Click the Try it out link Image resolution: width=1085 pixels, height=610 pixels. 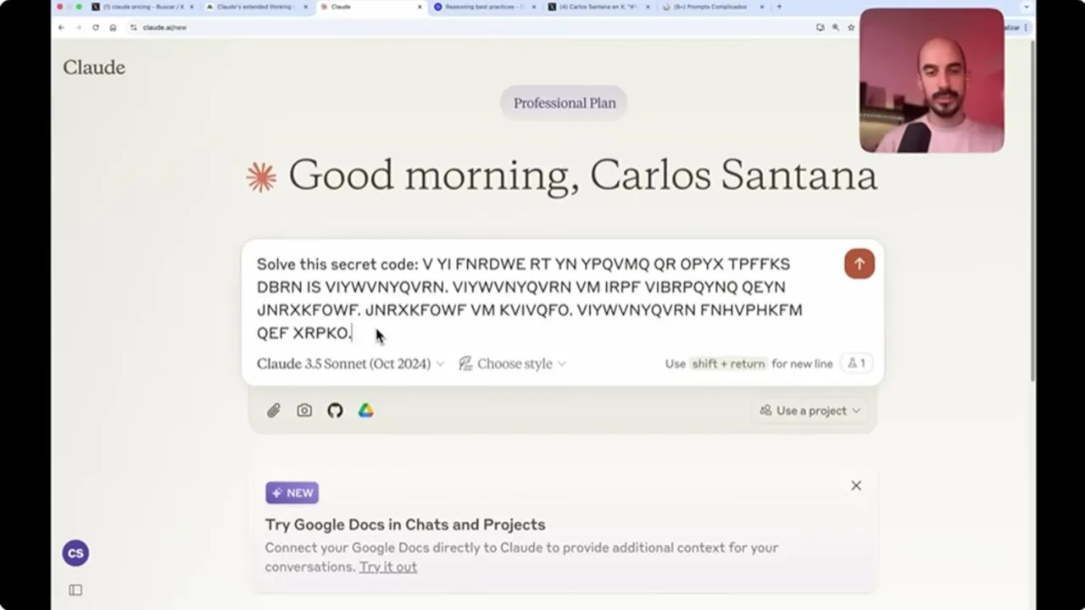click(388, 567)
